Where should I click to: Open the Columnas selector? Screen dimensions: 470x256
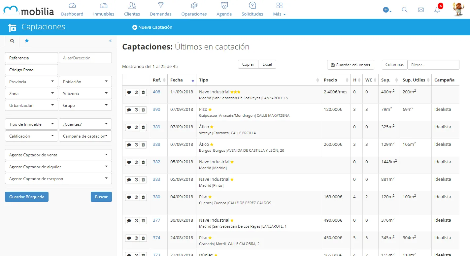(395, 65)
